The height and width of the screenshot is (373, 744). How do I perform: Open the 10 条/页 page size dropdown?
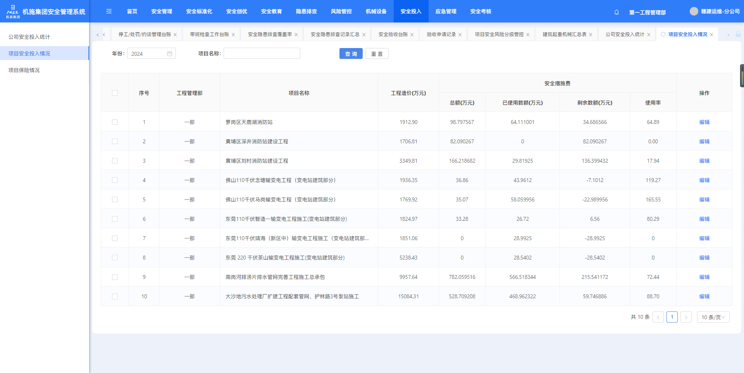[x=713, y=317]
